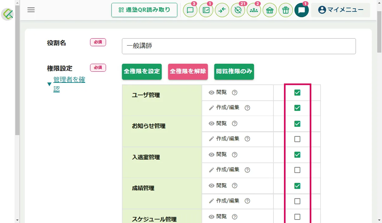
Task: Open the gift box icon
Action: pos(286,10)
